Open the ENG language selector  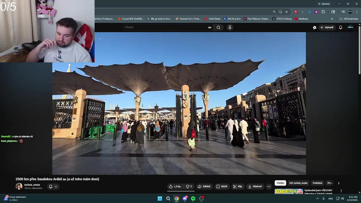click(330, 198)
